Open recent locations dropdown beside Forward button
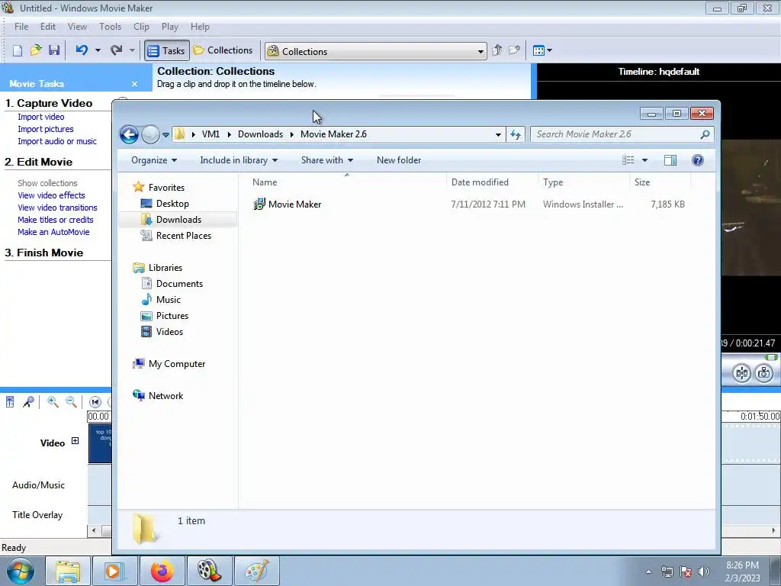781x586 pixels. pyautogui.click(x=166, y=134)
